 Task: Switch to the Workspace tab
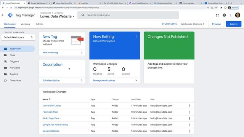coord(10,24)
